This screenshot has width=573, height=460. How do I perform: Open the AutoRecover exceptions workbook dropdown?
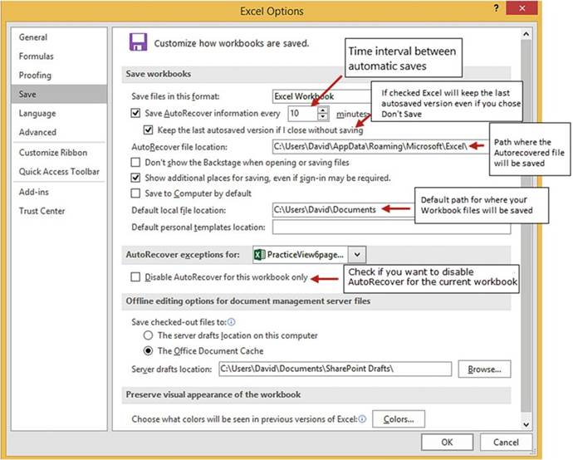pos(357,255)
